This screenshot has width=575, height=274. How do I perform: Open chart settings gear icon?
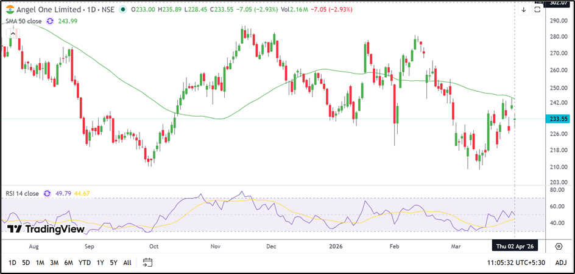tap(559, 246)
